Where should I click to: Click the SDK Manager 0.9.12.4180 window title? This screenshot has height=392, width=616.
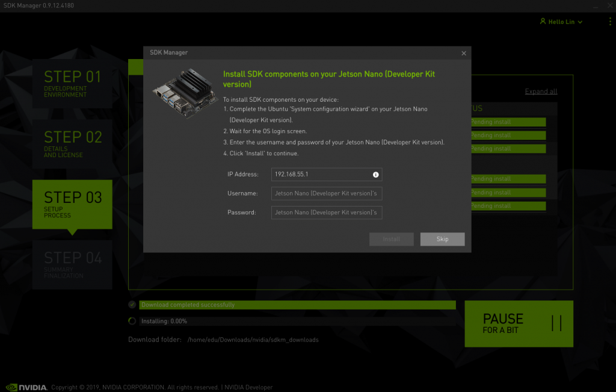[38, 5]
